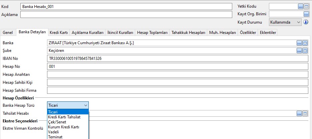Click Kayıt Org. Birimi input field
The image size is (312, 139).
tap(286, 14)
